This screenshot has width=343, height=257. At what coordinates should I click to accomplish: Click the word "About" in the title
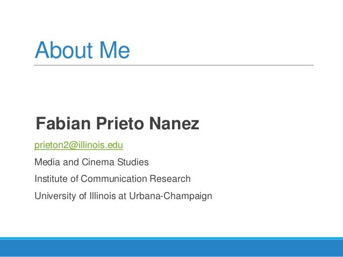pyautogui.click(x=58, y=50)
